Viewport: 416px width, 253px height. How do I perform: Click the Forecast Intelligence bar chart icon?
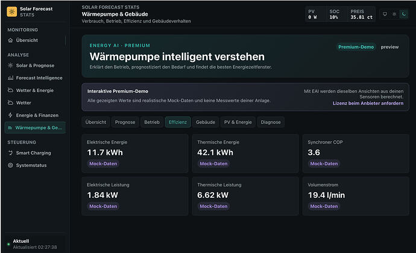[x=10, y=78]
